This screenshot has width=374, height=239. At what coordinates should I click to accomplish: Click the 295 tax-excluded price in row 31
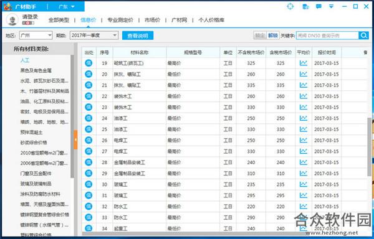click(251, 195)
